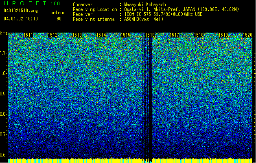The image size is (256, 163).
Task: Click the 1513 time marker
Action: point(77,35)
